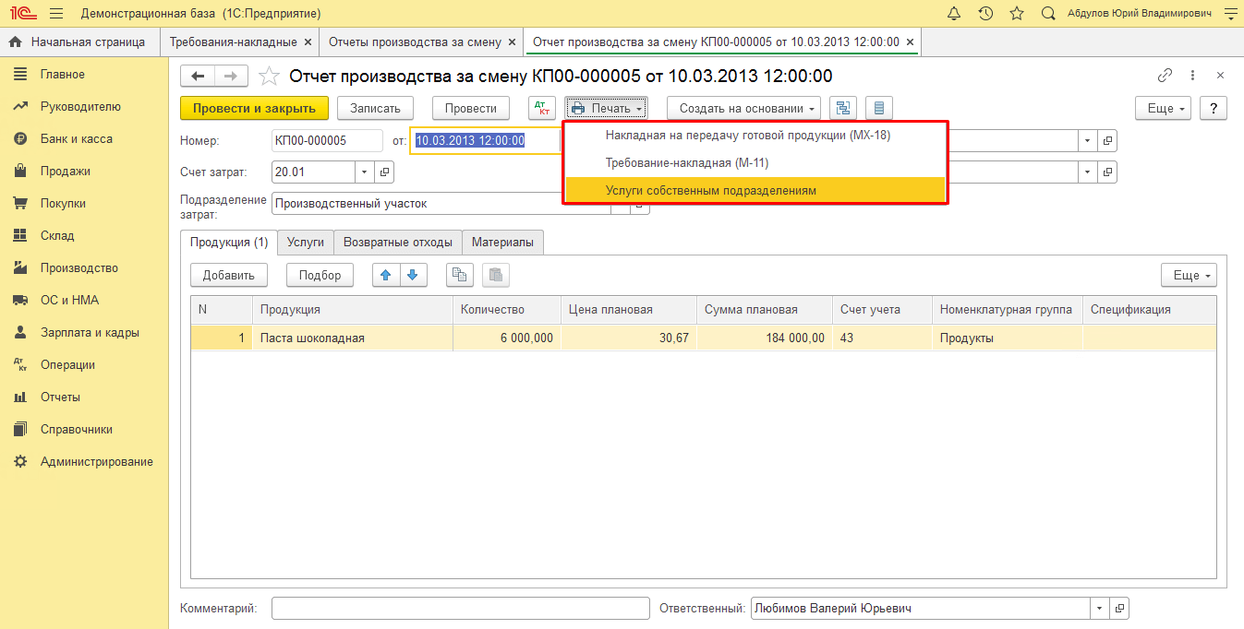Close the Требования-накладные tab
Viewport: 1244px width, 629px height.
click(x=308, y=42)
